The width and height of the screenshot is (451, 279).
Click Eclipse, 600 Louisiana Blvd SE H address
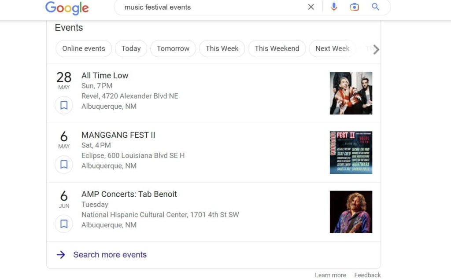(x=133, y=155)
